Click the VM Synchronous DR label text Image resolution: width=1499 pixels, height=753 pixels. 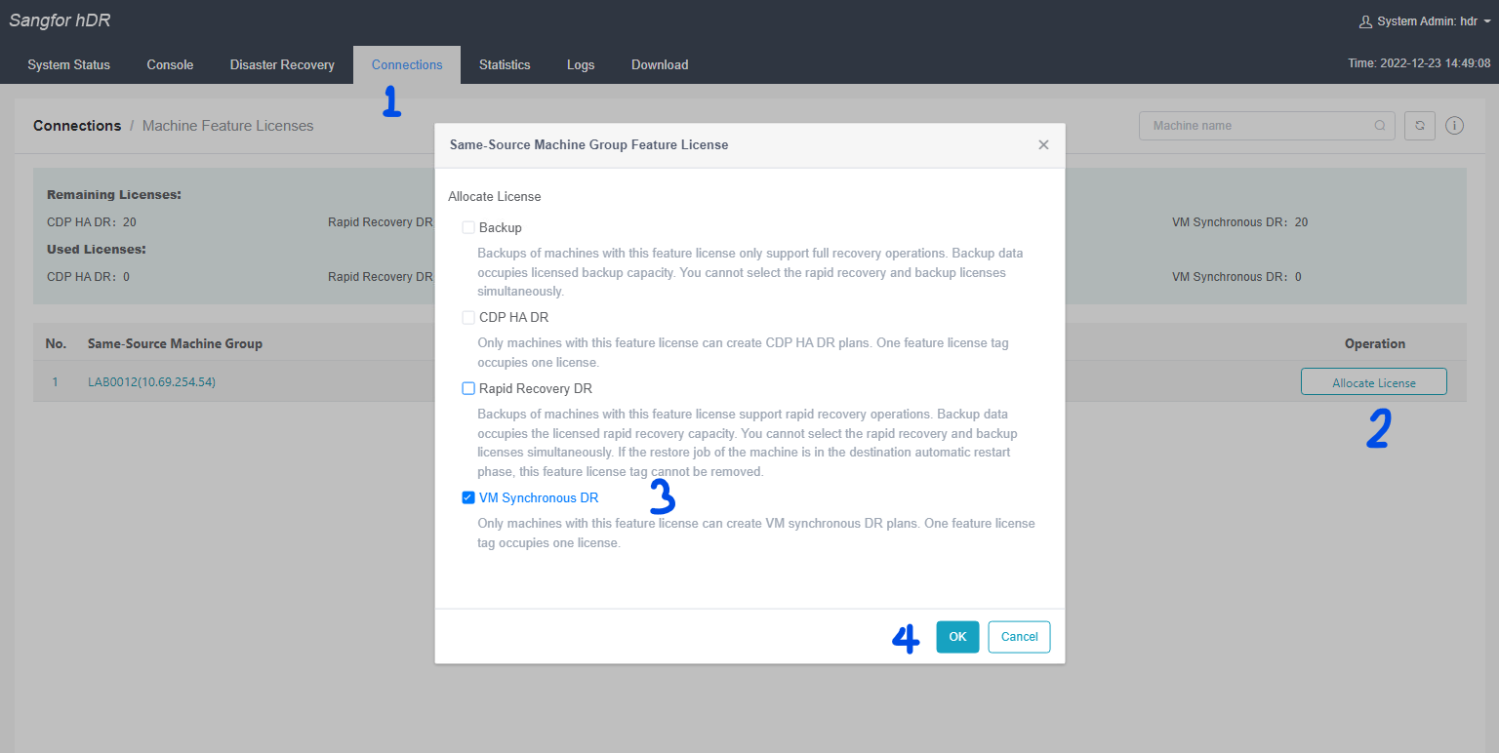pos(539,497)
